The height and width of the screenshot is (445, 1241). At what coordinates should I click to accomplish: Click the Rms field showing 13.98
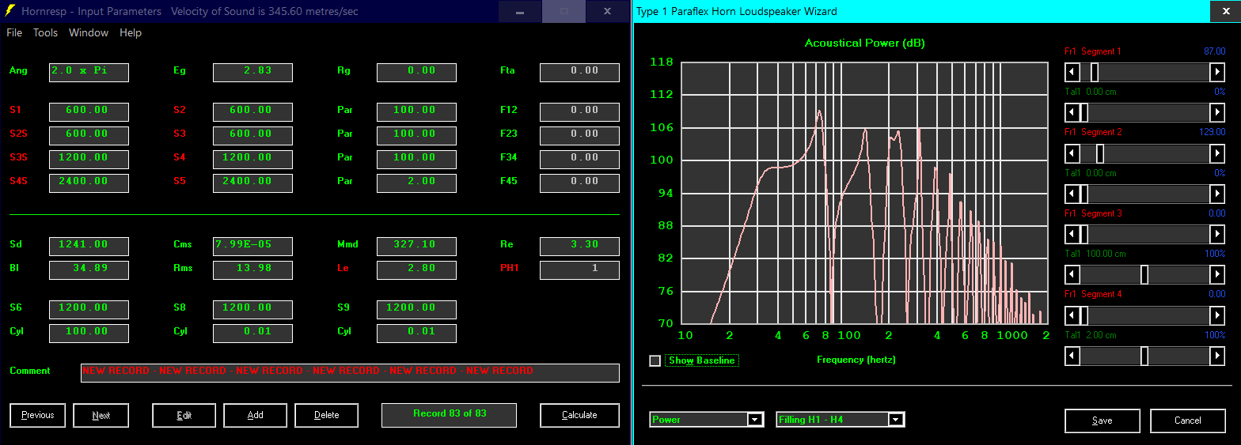(252, 270)
